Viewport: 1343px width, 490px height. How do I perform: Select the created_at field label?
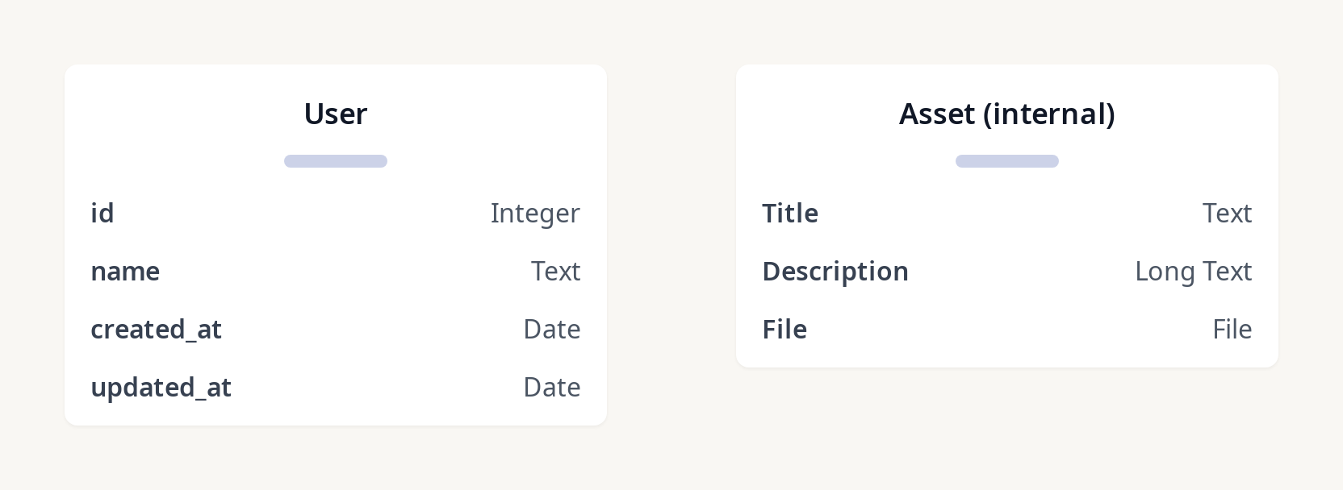[156, 330]
